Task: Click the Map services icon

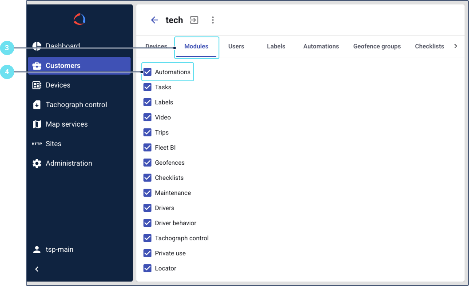Action: click(37, 124)
